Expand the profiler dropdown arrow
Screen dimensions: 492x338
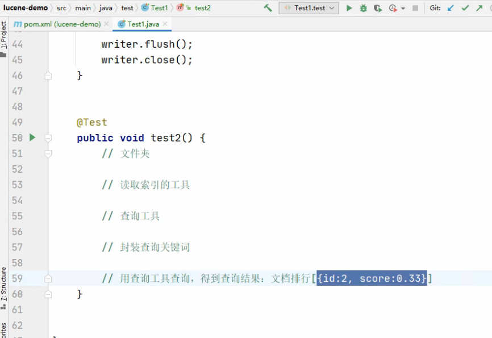[x=403, y=9]
